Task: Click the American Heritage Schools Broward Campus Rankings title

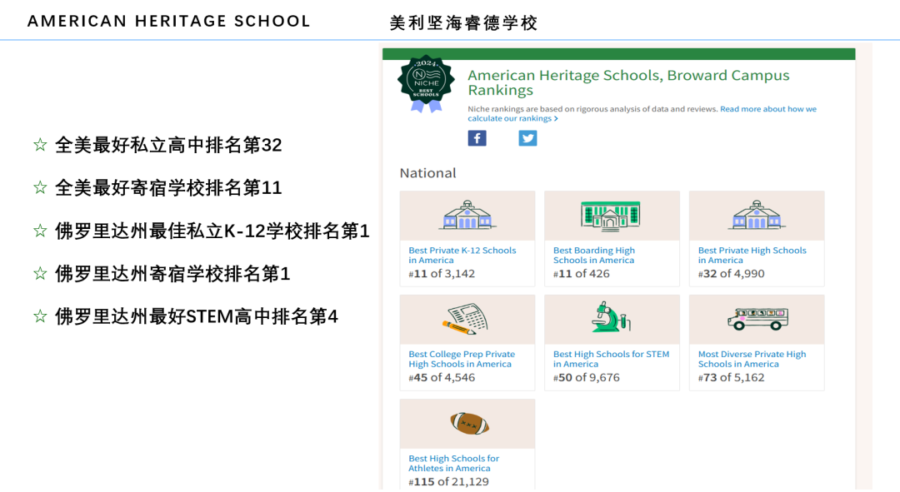Action: click(x=628, y=82)
